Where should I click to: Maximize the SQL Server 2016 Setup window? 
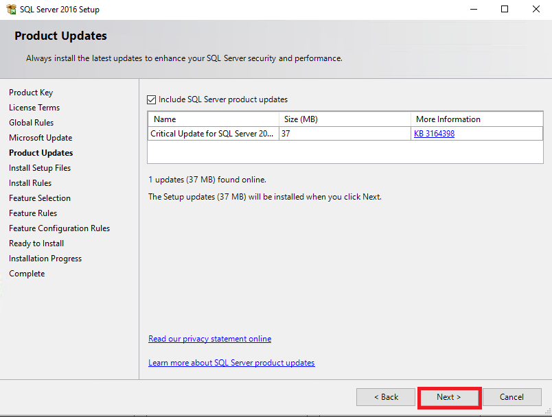coord(505,9)
